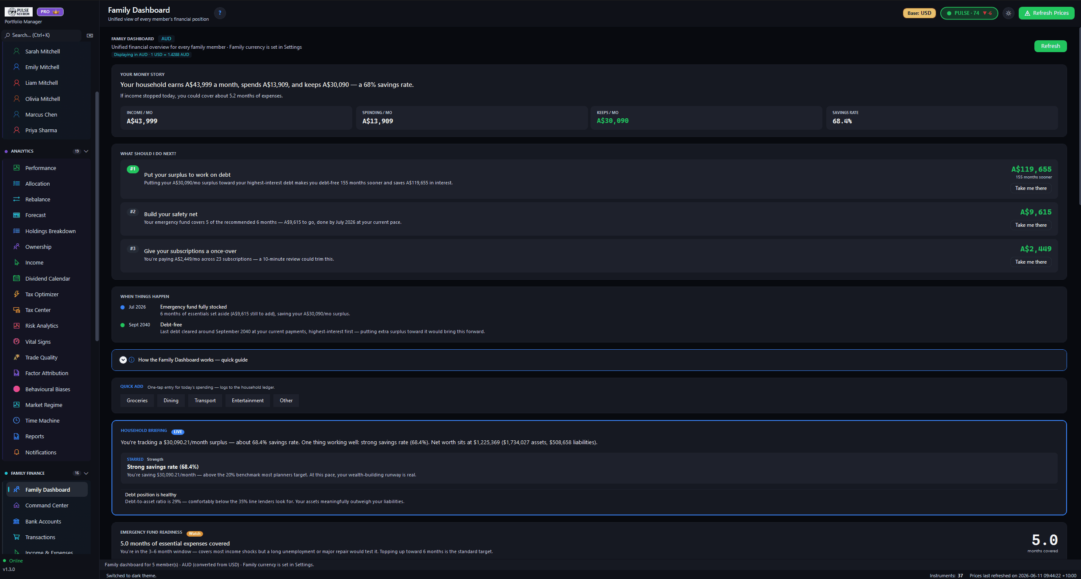This screenshot has width=1081, height=579.
Task: Open Command Center home icon
Action: pos(17,505)
